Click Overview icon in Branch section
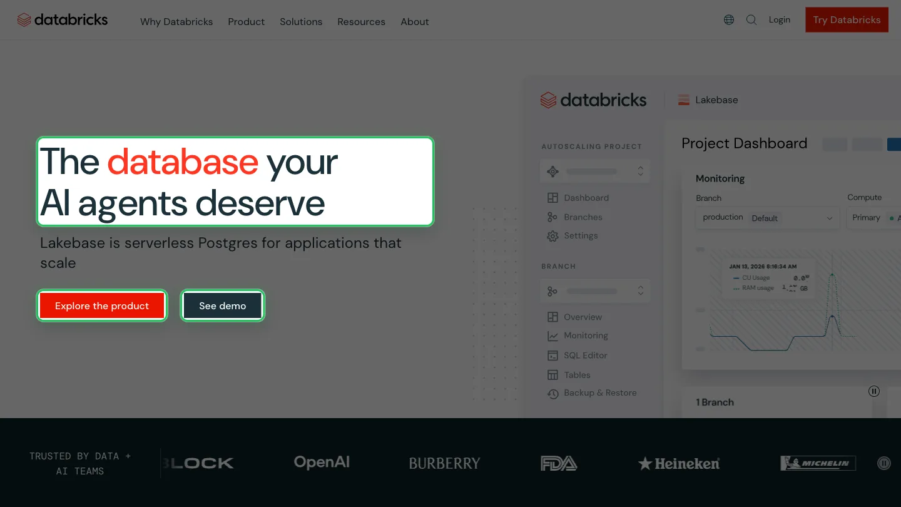This screenshot has height=507, width=901. (552, 317)
